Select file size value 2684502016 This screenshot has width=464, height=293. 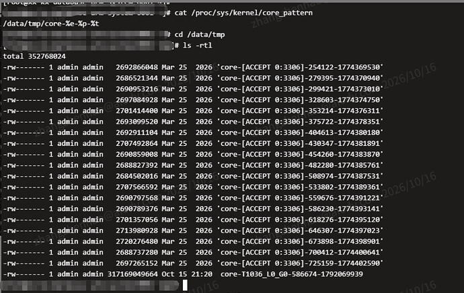pos(137,176)
